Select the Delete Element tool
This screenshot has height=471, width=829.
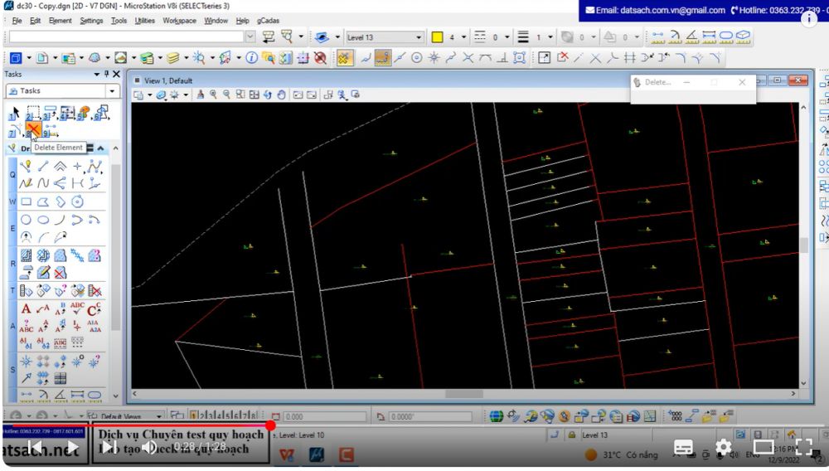coord(33,129)
